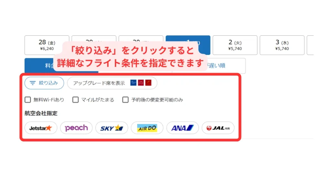
Task: Open the 絞り込み filter button
Action: (44, 83)
